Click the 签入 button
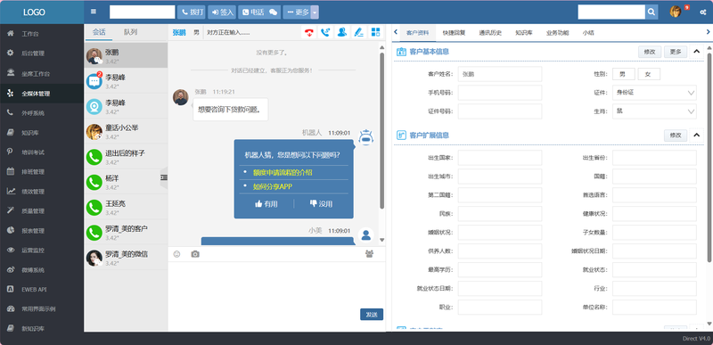The image size is (713, 345). click(x=222, y=12)
